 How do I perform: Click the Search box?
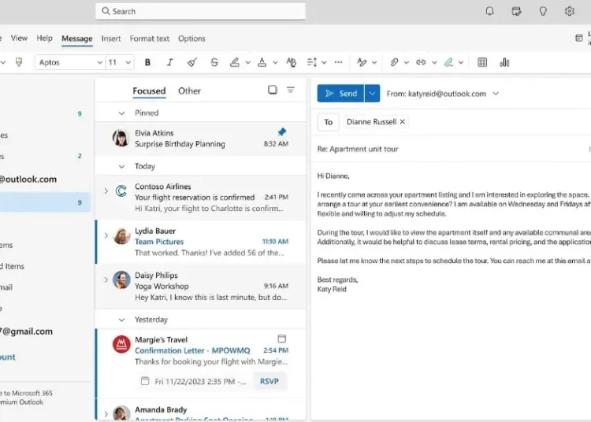pyautogui.click(x=201, y=11)
